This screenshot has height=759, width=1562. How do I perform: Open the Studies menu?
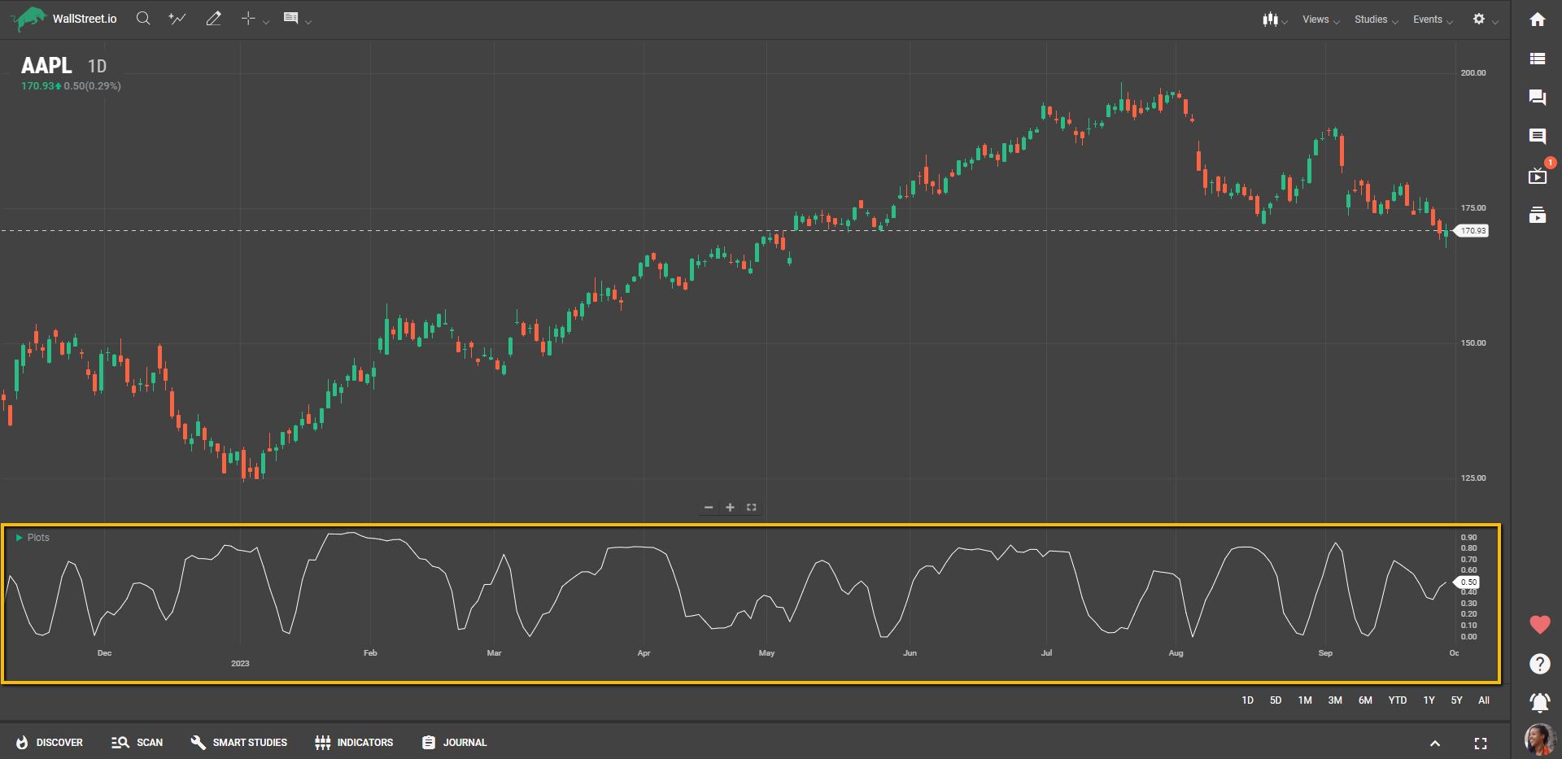click(x=1377, y=20)
